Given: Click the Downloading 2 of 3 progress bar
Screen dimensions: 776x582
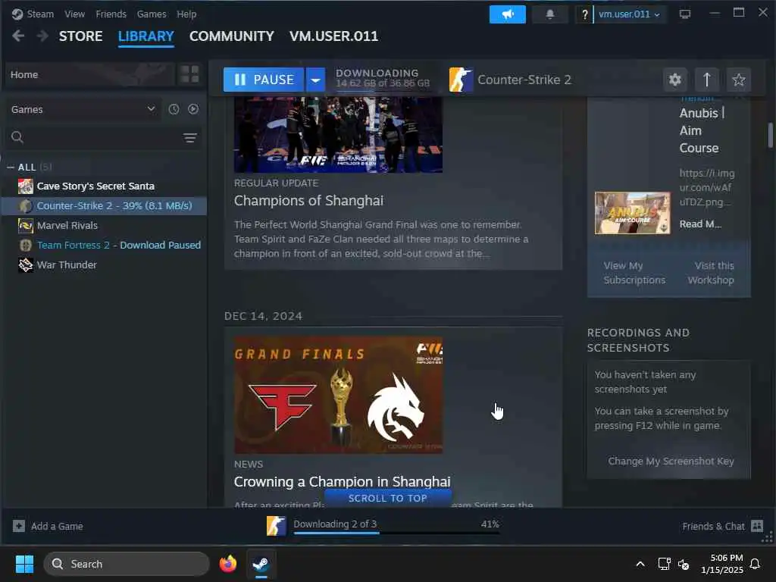Looking at the screenshot, I should pos(396,533).
